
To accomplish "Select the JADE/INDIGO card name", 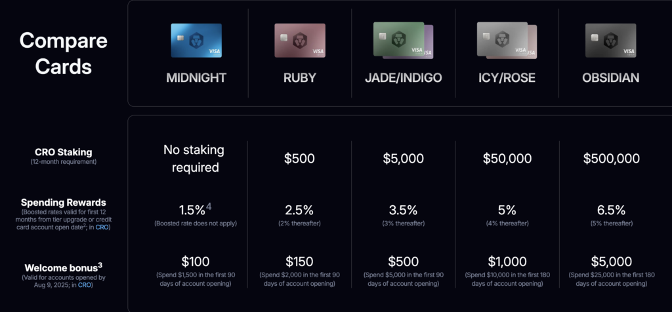I will (x=403, y=78).
